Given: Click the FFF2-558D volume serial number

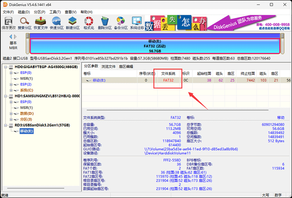Looking at the screenshot, I should point(172,160).
